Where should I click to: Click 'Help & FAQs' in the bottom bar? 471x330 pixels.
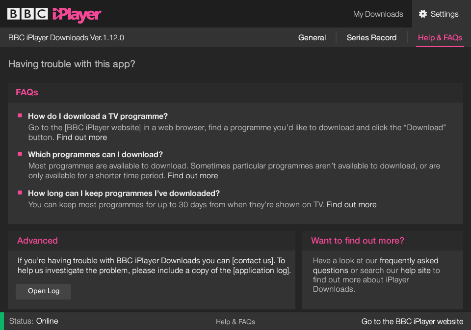click(x=235, y=322)
